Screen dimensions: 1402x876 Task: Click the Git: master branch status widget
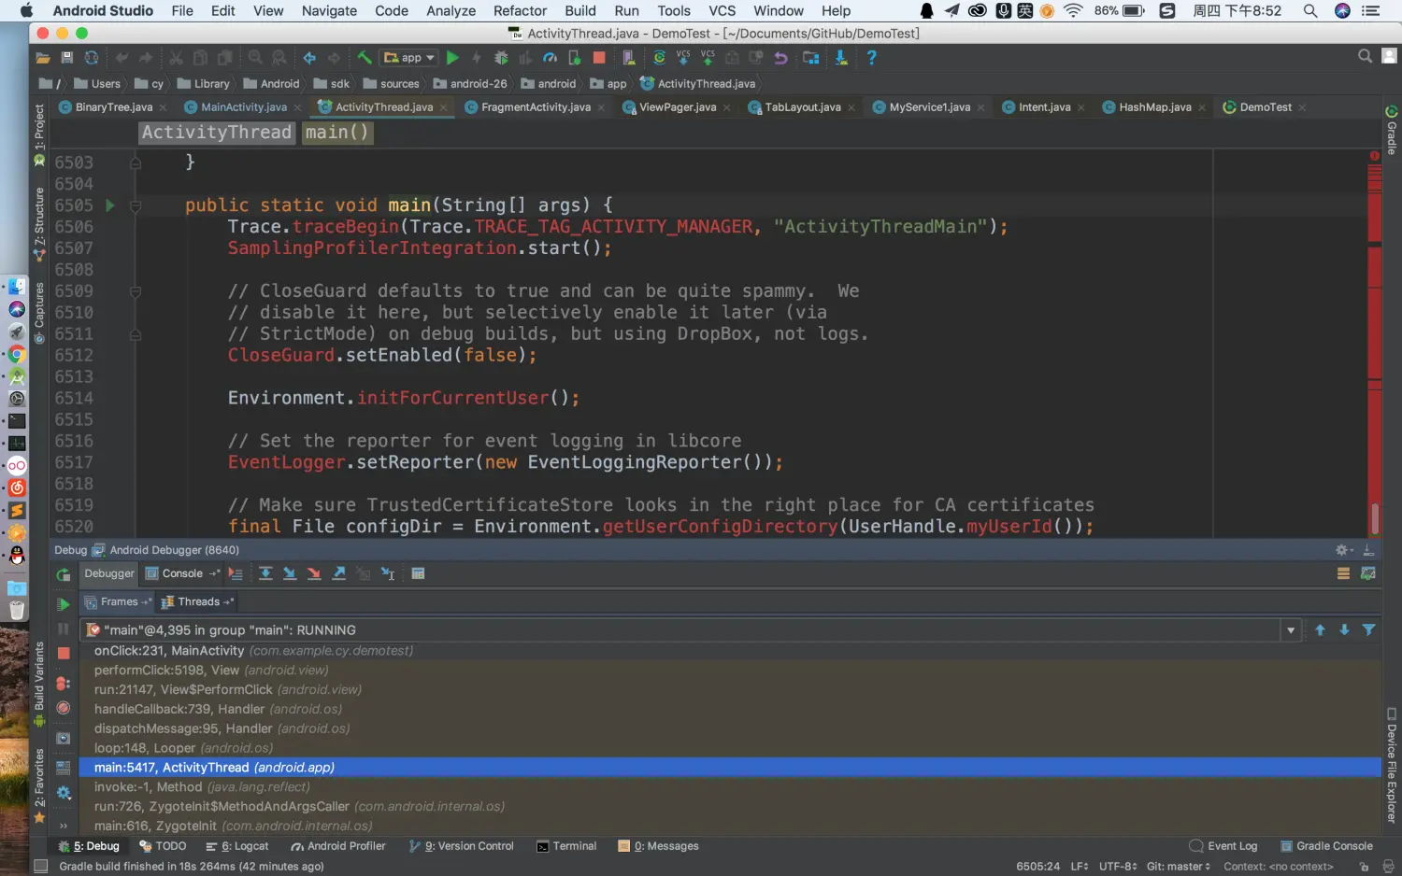tap(1178, 867)
